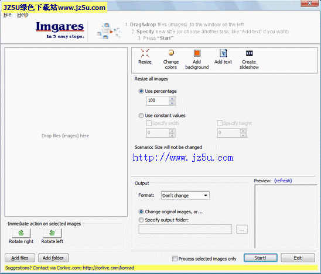The width and height of the screenshot is (321, 274).
Task: Click the drag and drop illustration icon
Action: click(108, 32)
